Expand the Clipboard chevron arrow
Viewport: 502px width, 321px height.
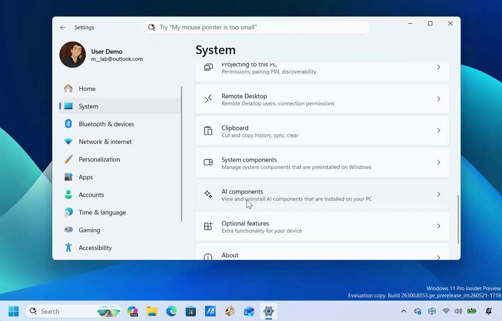click(439, 131)
